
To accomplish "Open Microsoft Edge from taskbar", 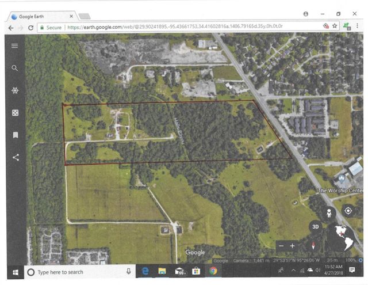I will coord(145,271).
